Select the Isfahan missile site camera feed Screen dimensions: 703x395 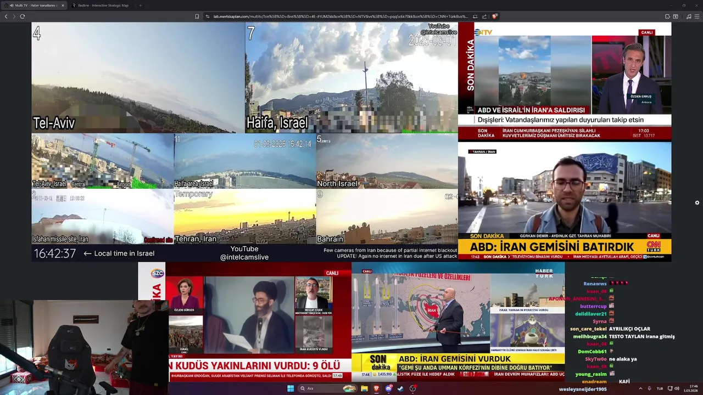[103, 217]
